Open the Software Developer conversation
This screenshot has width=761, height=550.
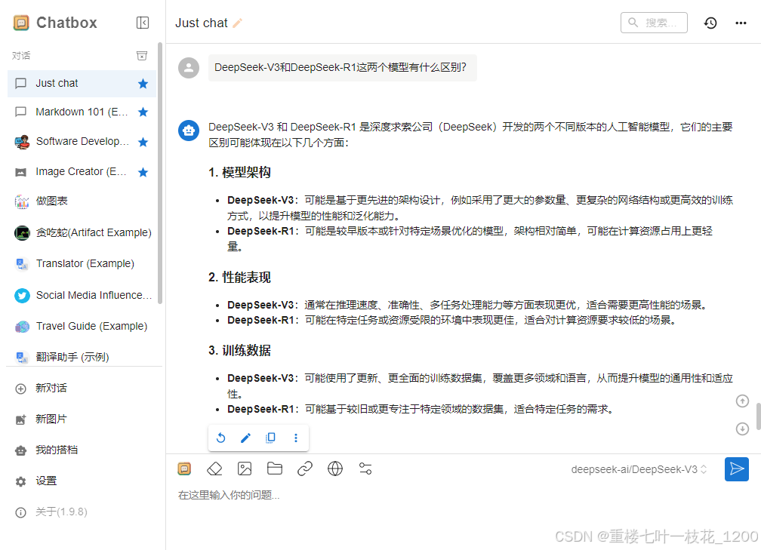point(82,142)
